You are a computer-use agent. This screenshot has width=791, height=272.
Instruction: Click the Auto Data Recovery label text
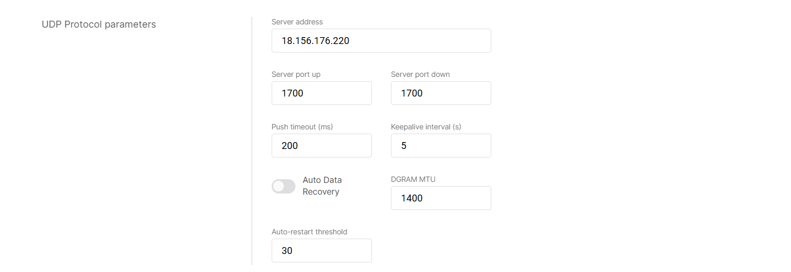[x=322, y=186]
